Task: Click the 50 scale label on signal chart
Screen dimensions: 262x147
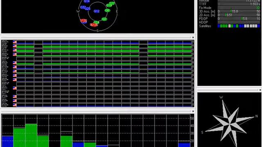Action: click(x=192, y=118)
